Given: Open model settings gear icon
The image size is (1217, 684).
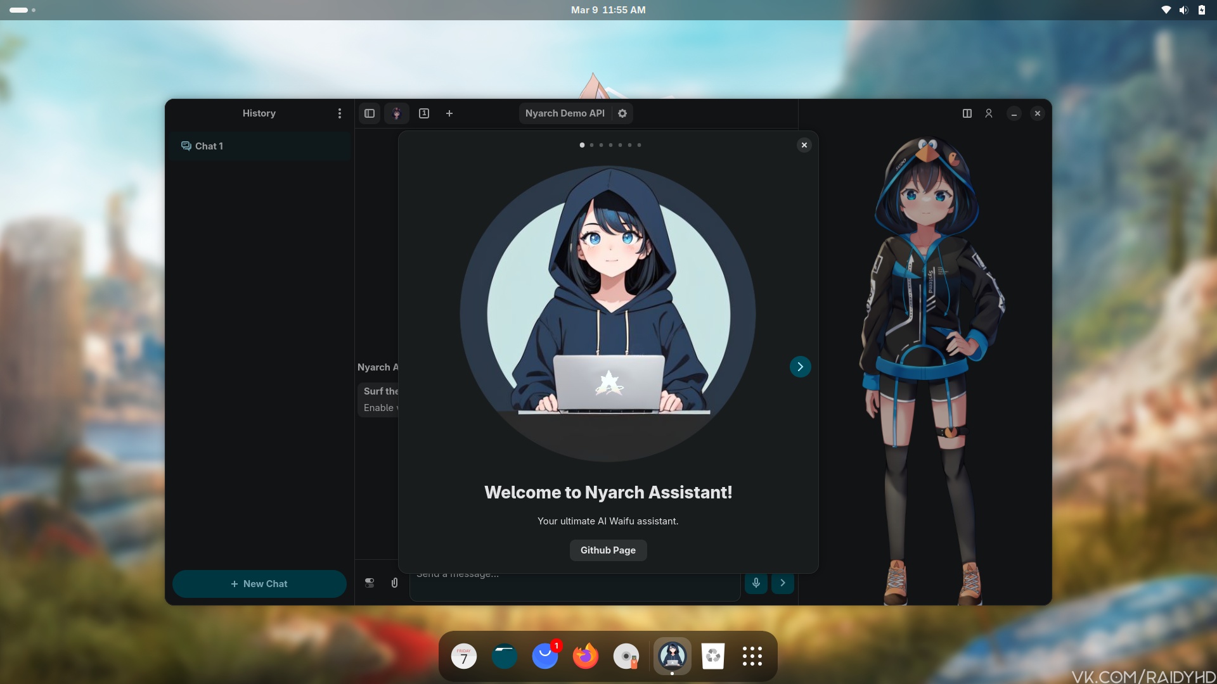Looking at the screenshot, I should tap(622, 113).
